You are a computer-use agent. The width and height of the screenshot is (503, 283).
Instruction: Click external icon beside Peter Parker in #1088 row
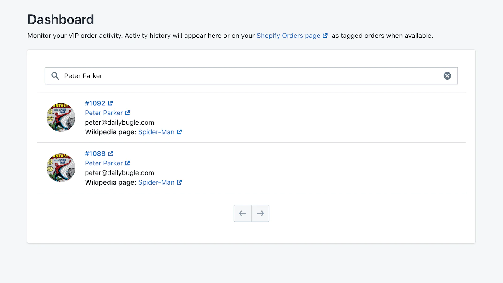(x=128, y=163)
